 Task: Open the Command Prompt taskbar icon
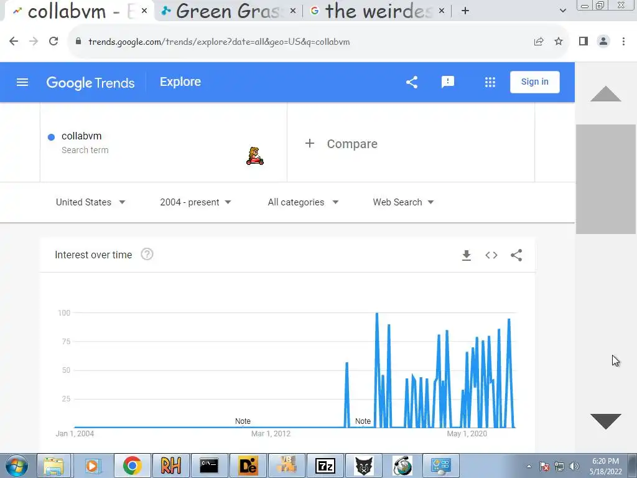(209, 466)
